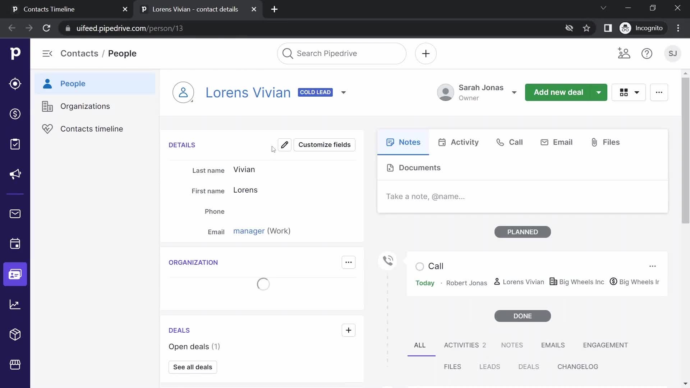Switch to the Notes tab
Viewport: 690px width, 388px height.
tap(403, 142)
